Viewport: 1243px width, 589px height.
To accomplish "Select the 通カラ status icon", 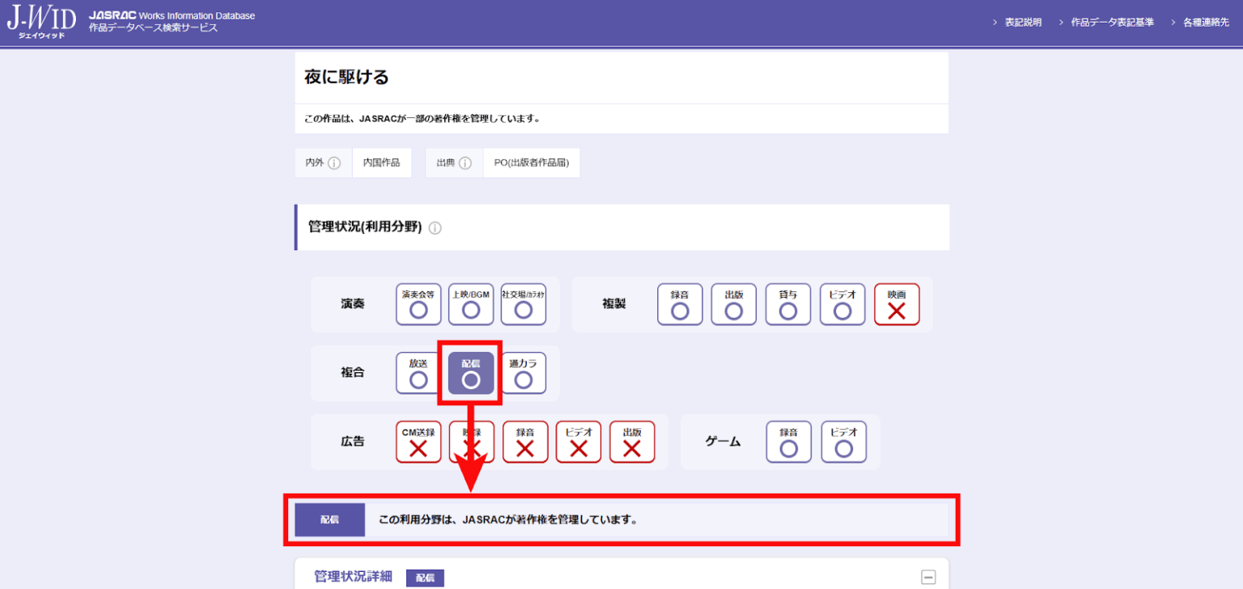I will tap(524, 372).
